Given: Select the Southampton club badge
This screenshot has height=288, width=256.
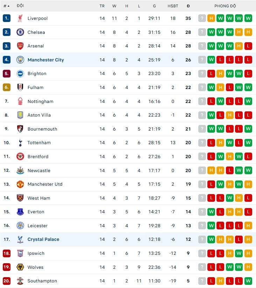Looking at the screenshot, I should coord(20,281).
